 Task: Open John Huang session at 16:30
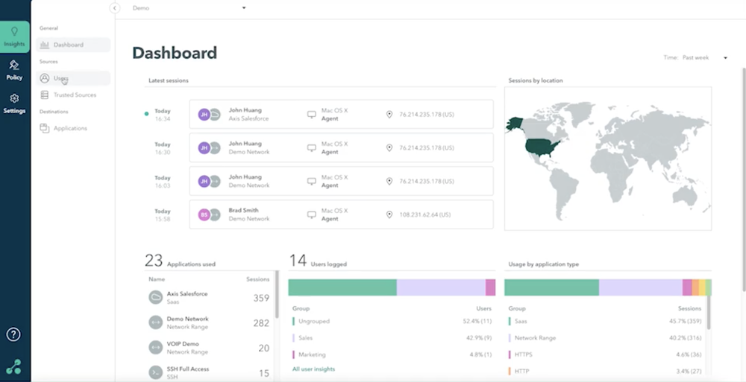point(341,147)
